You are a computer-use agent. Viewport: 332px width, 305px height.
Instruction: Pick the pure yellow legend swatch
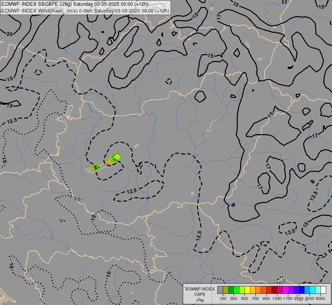[248, 290]
